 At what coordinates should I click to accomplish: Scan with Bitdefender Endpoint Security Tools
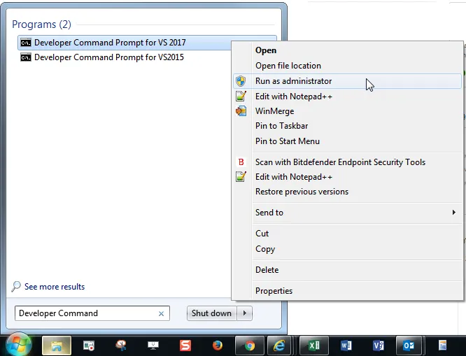[347, 162]
